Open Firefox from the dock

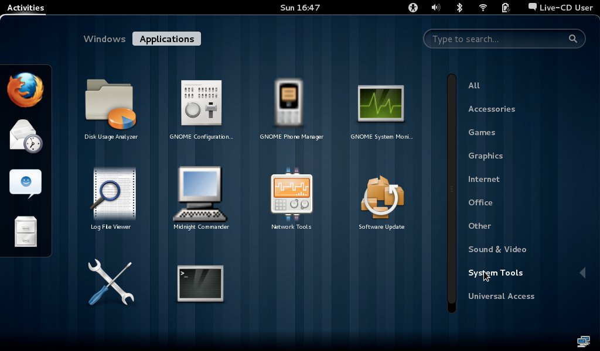pyautogui.click(x=26, y=90)
